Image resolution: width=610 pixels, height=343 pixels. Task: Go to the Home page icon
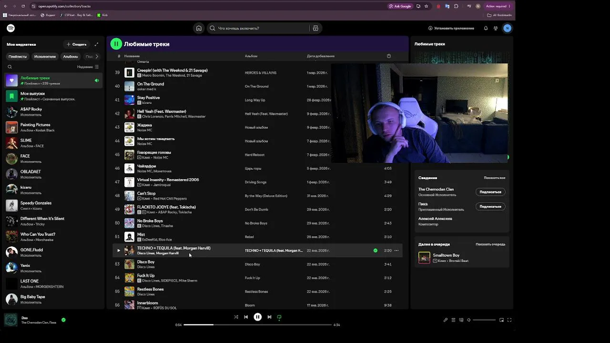click(x=199, y=28)
